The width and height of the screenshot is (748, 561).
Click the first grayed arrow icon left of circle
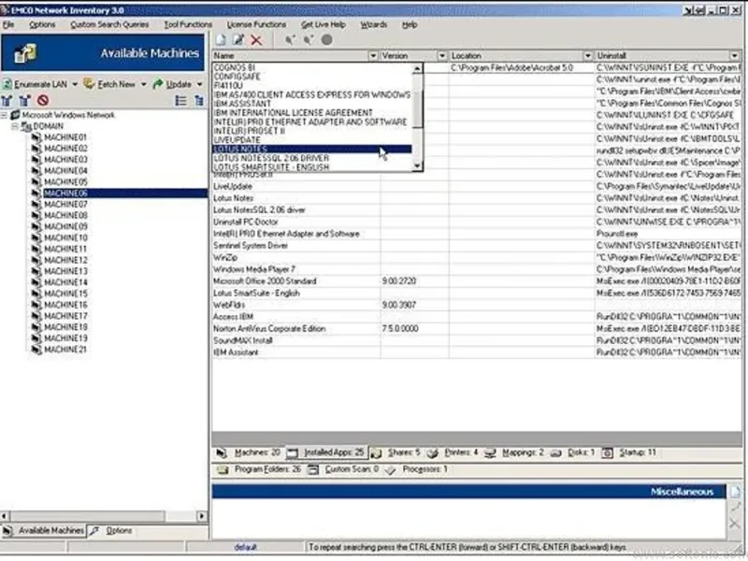(x=290, y=40)
